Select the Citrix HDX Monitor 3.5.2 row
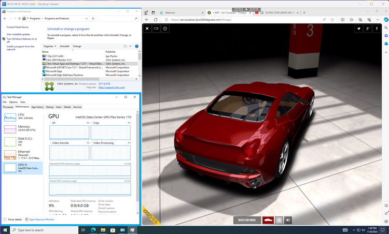 click(90, 60)
